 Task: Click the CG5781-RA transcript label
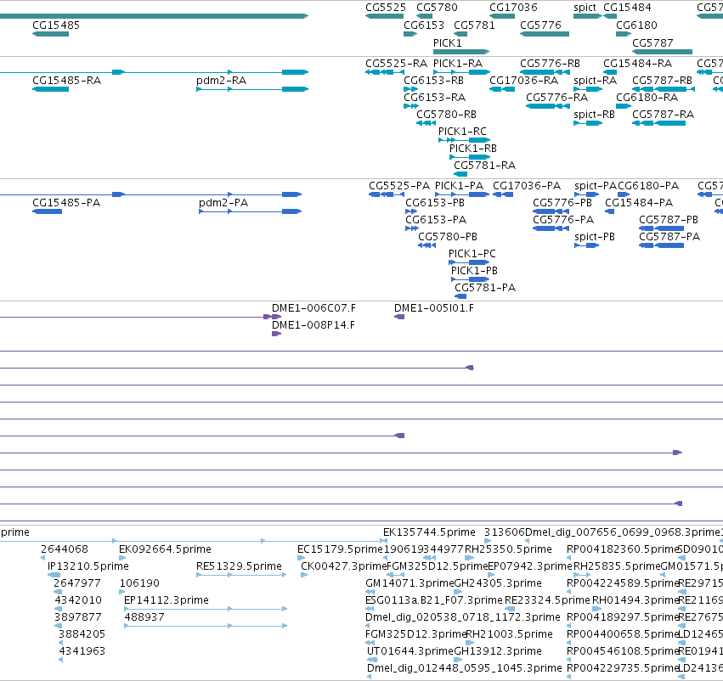pyautogui.click(x=484, y=165)
